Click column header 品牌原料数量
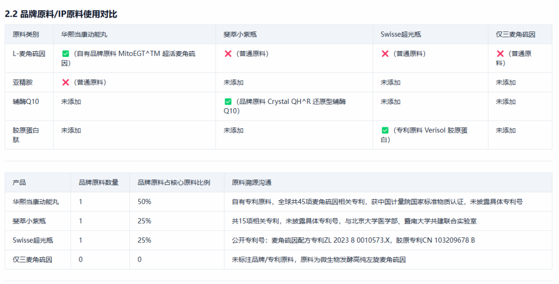The width and height of the screenshot is (559, 284). coord(98,183)
